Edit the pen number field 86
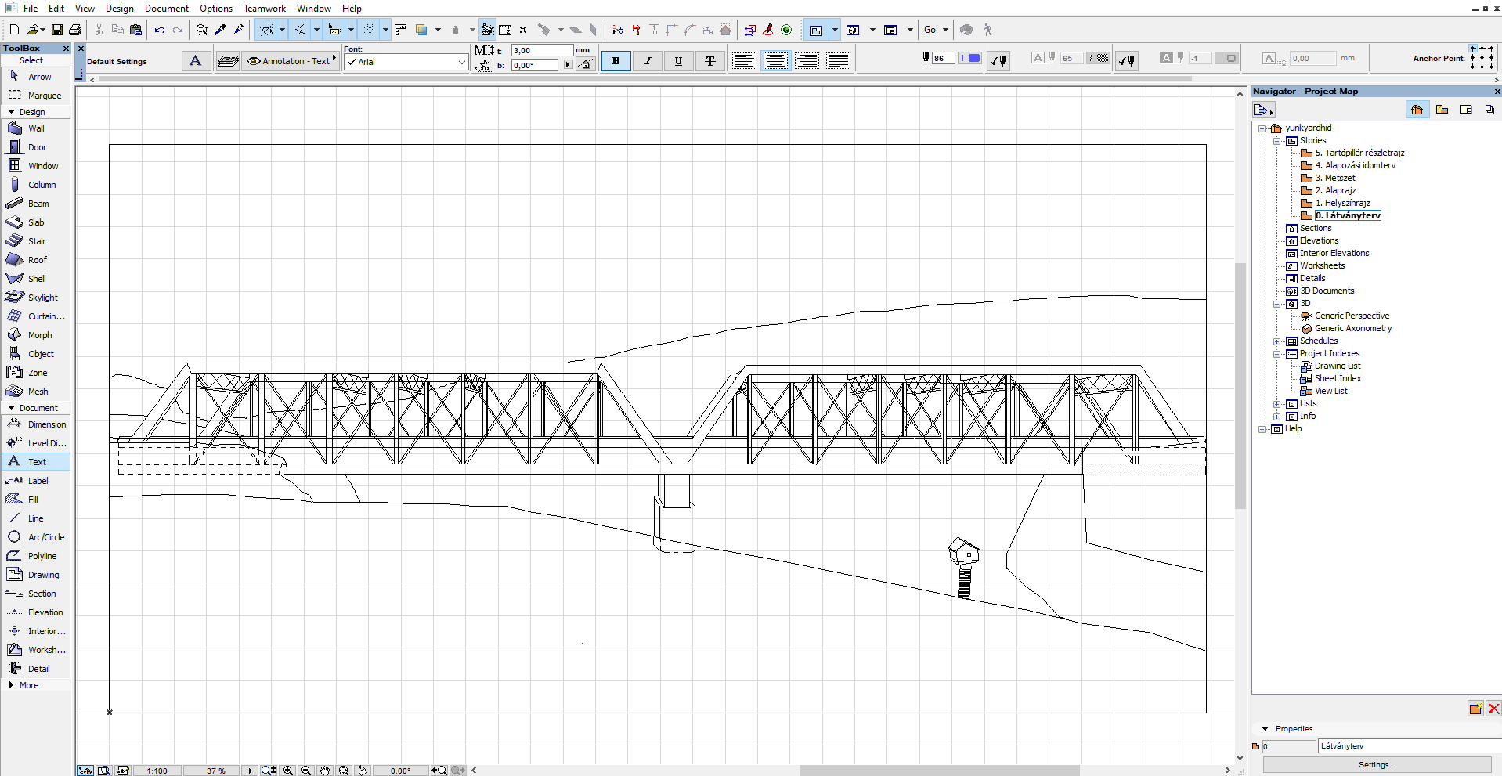 coord(943,58)
